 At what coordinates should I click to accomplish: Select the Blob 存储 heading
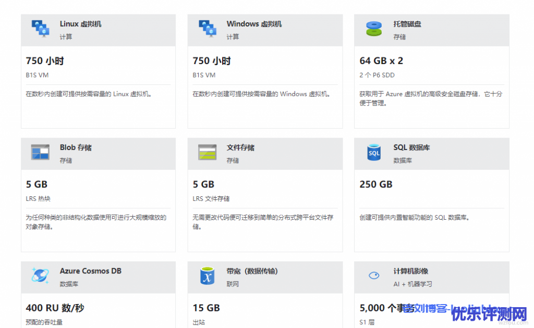pos(76,147)
